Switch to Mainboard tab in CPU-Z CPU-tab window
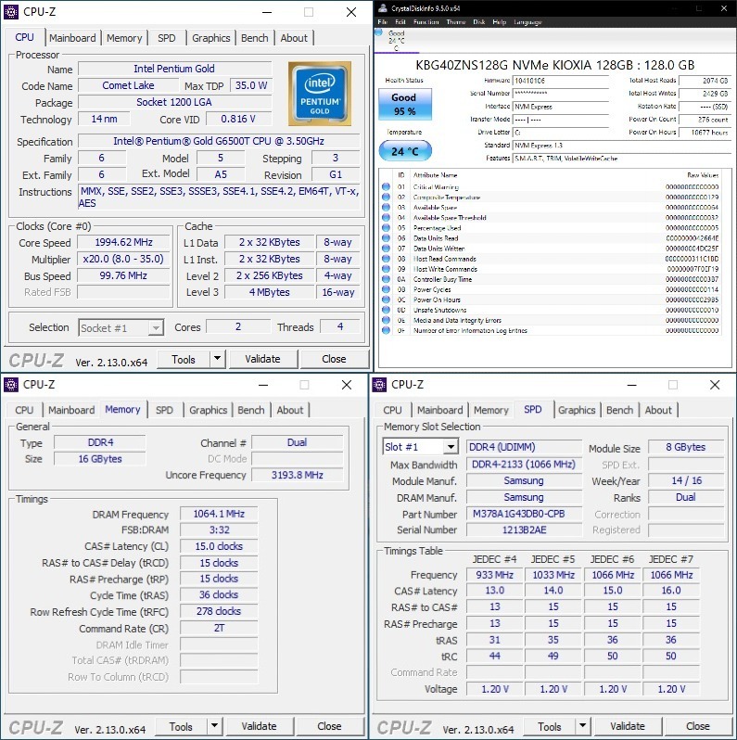737x740 pixels. 72,38
